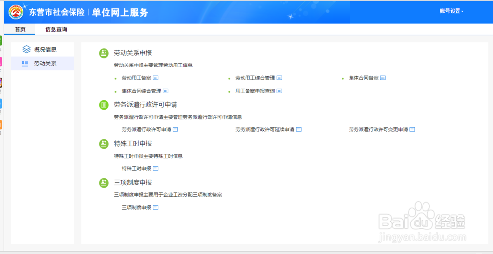Click the layers icon beside 概况信息
The height and width of the screenshot is (254, 493).
click(26, 49)
